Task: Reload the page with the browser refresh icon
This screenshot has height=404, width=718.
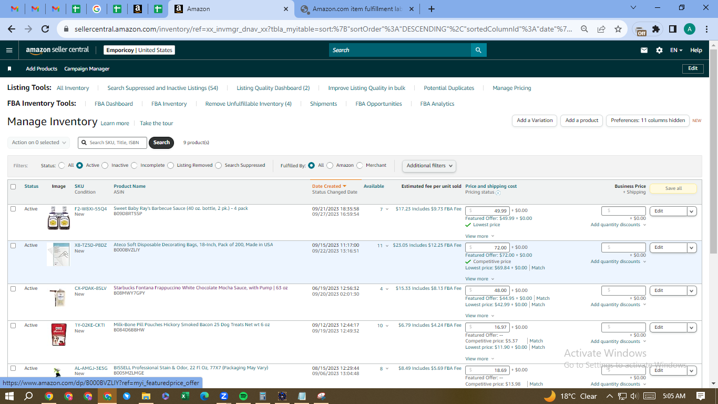Action: tap(45, 29)
